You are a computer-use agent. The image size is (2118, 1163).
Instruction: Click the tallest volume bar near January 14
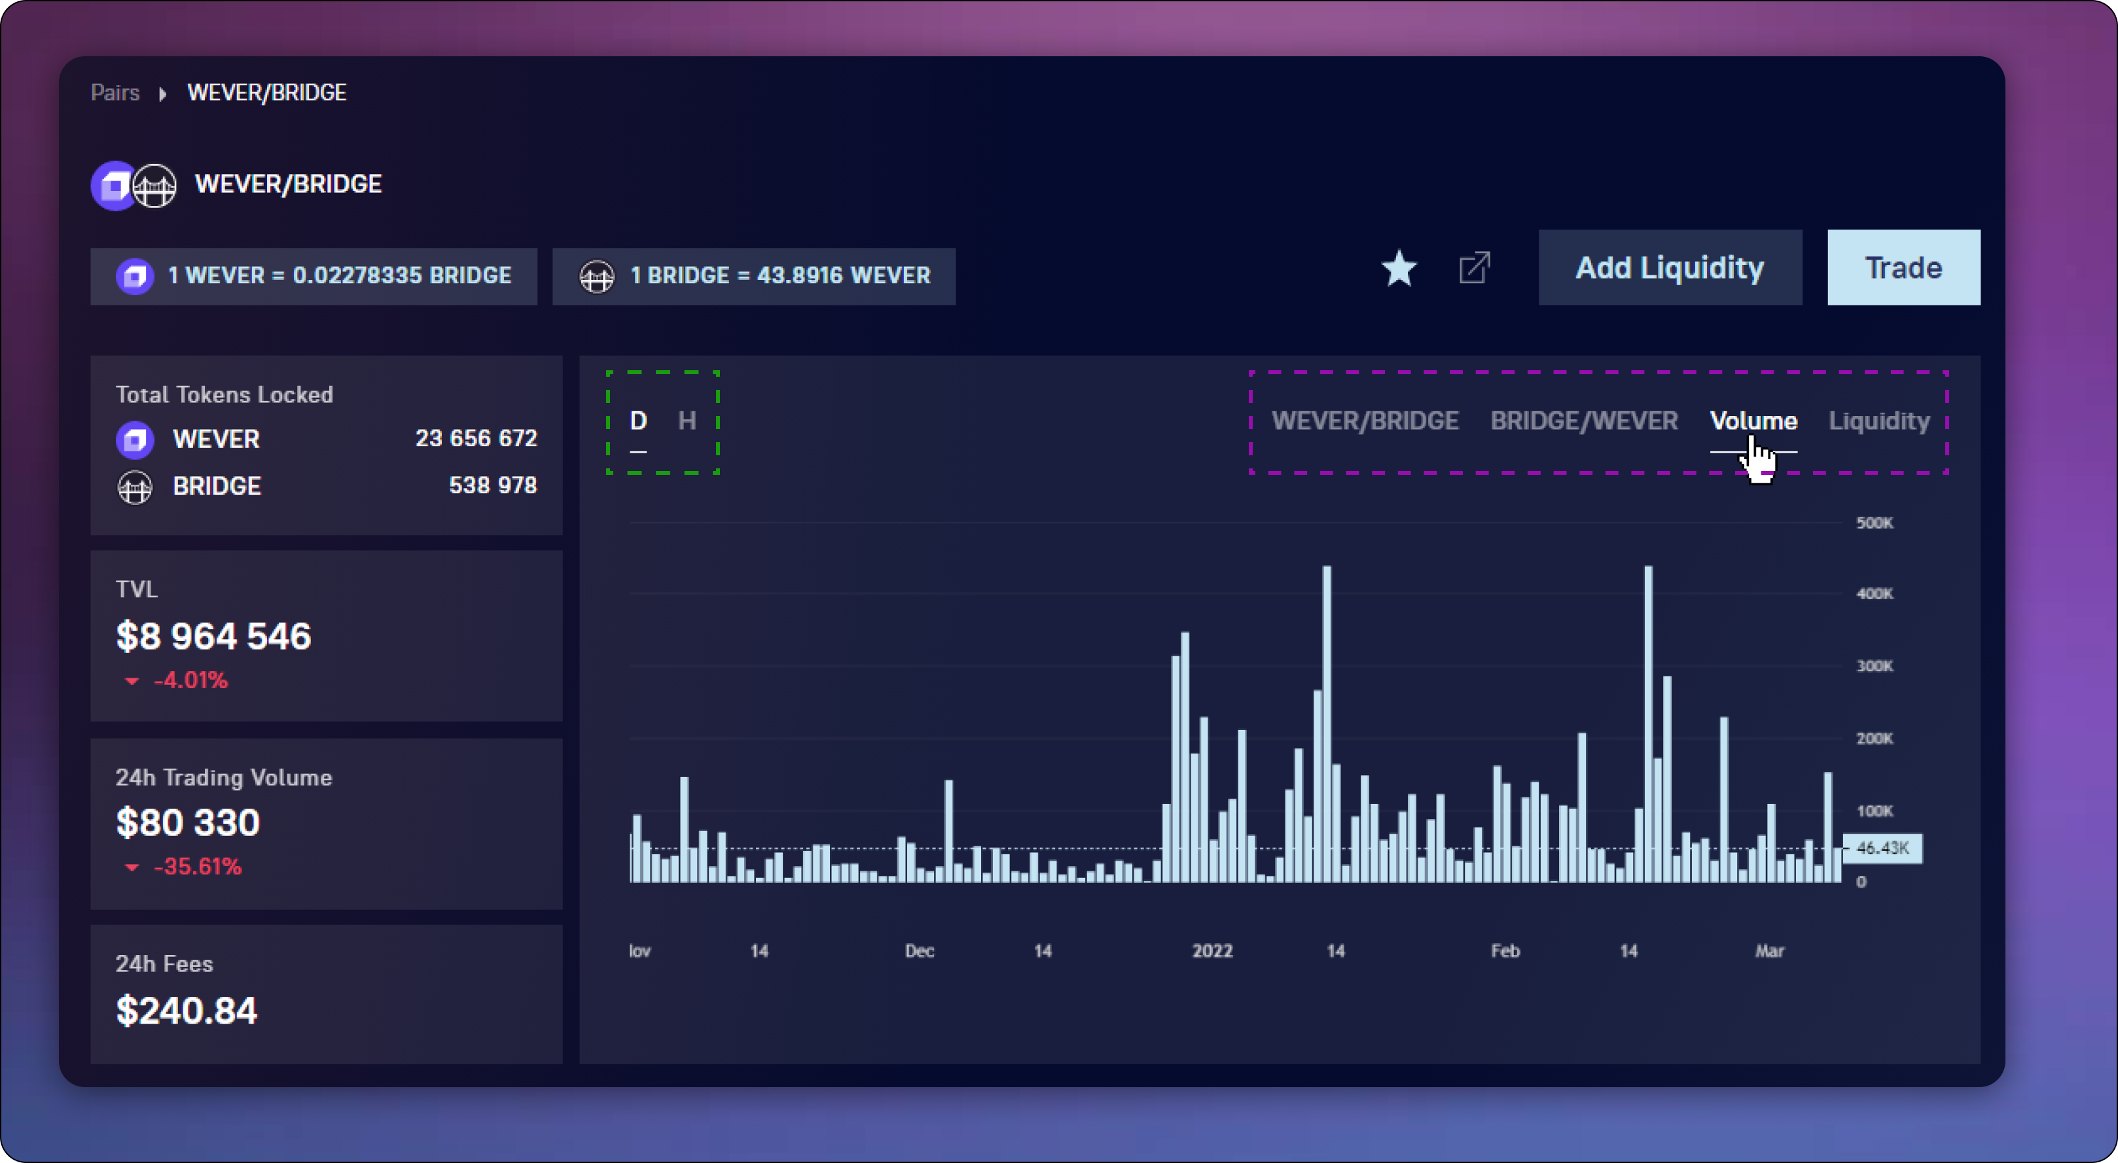click(x=1326, y=723)
